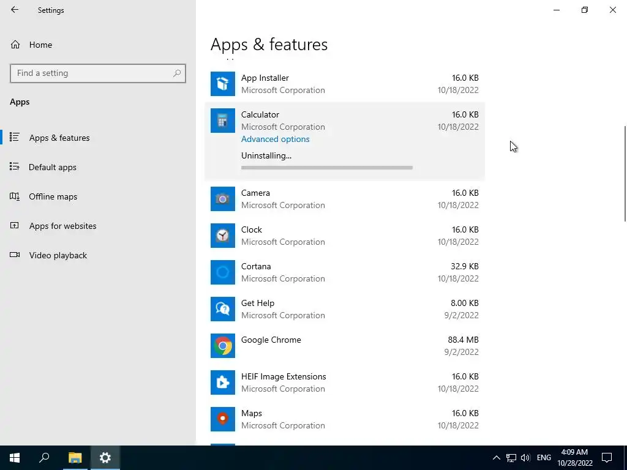Click the Cortana app icon
627x470 pixels.
click(223, 272)
